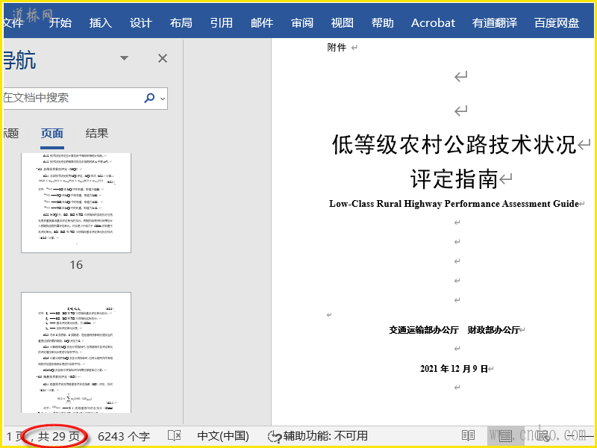Click the 6243 个字 word count
This screenshot has width=597, height=448.
(124, 436)
